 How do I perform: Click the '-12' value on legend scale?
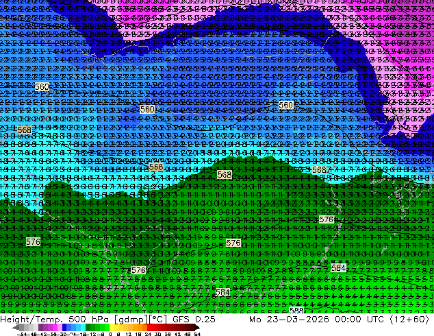point(92,334)
